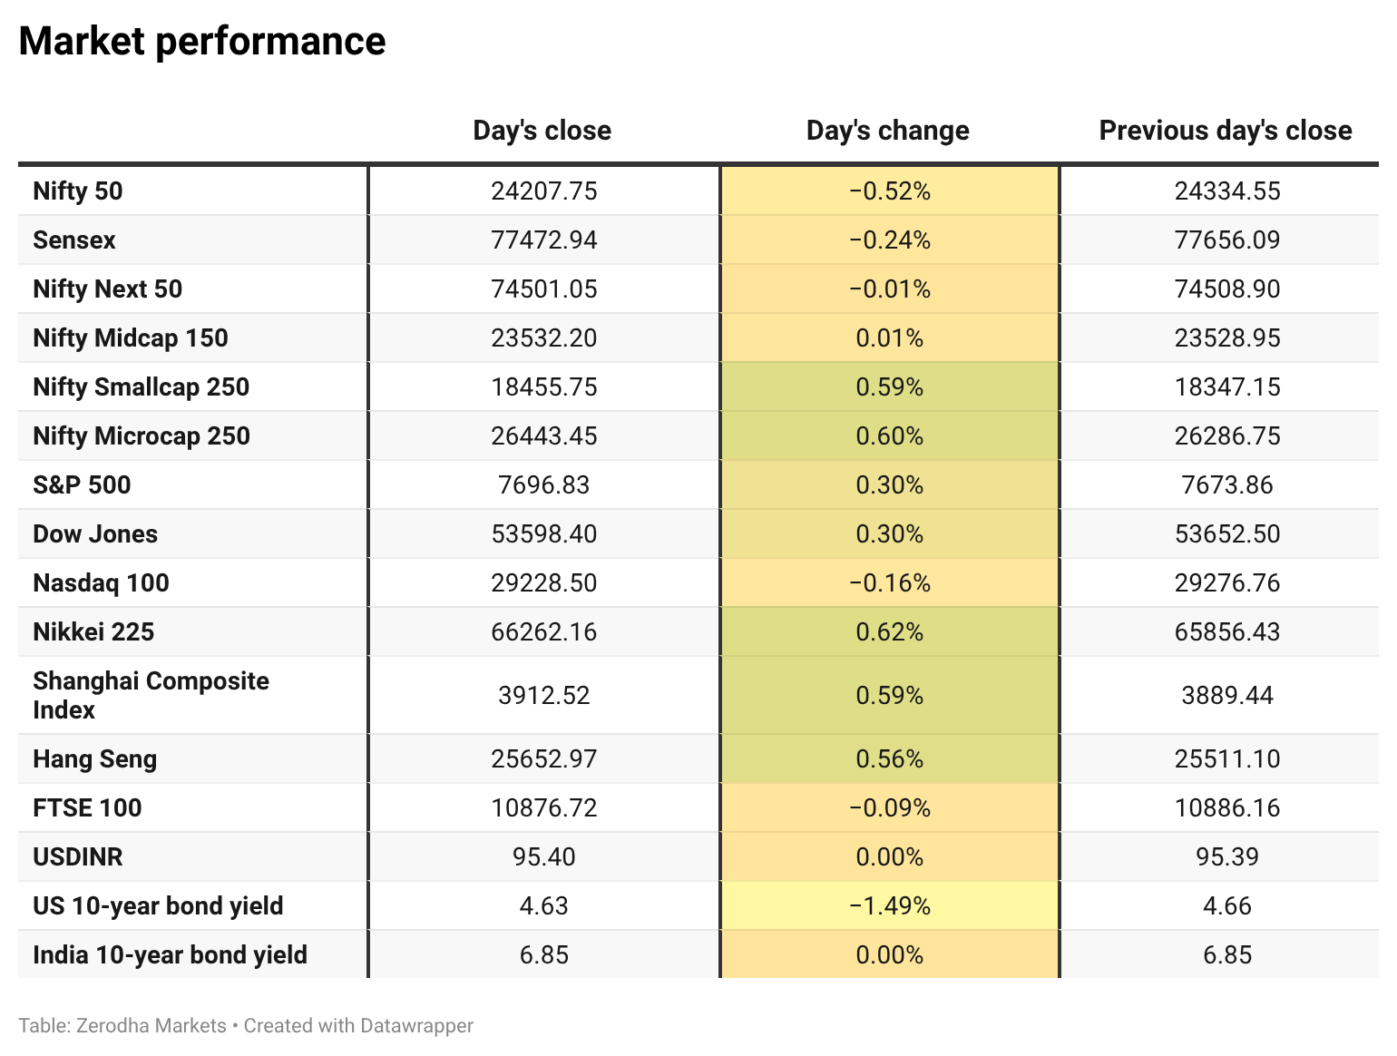This screenshot has height=1056, width=1397.
Task: Click the Dow Jones row label
Action: click(x=95, y=534)
